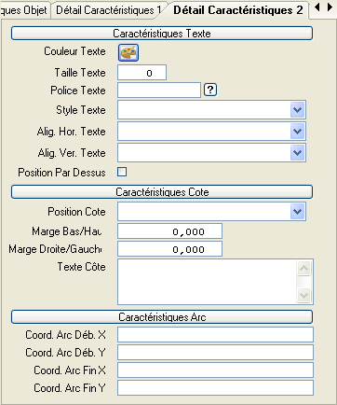Click Texte Côte scrollbar up arrow
Screen dimensions: 337x405
tap(303, 268)
